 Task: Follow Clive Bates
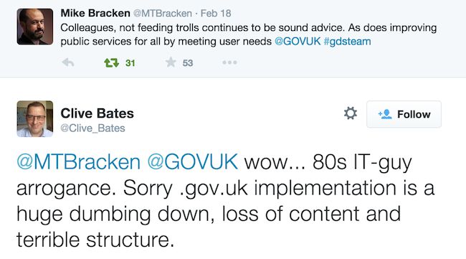point(404,114)
